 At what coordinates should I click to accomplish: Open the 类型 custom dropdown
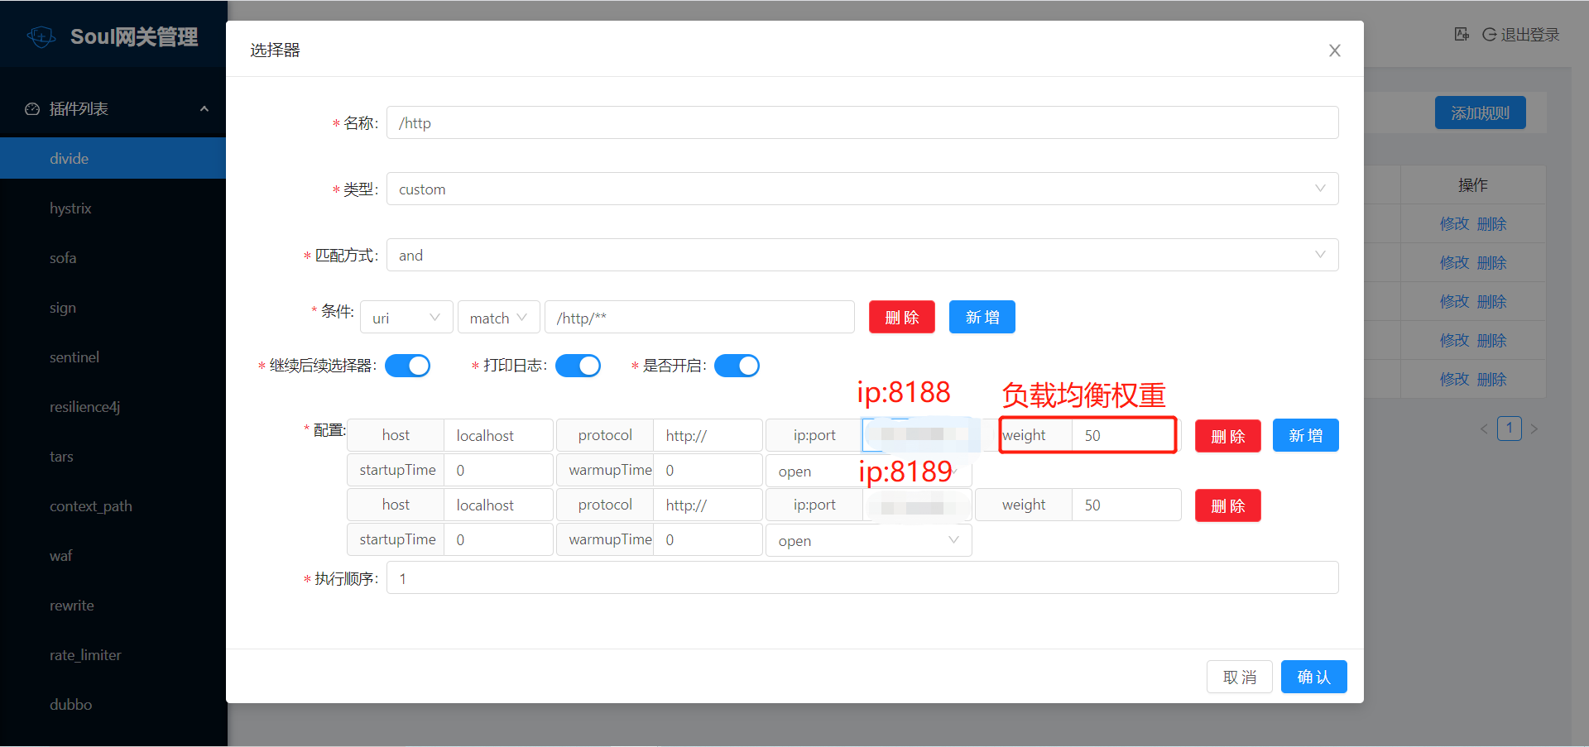click(862, 189)
